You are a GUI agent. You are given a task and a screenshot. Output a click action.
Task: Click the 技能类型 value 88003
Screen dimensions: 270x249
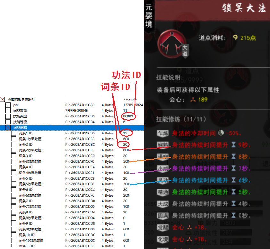click(128, 116)
